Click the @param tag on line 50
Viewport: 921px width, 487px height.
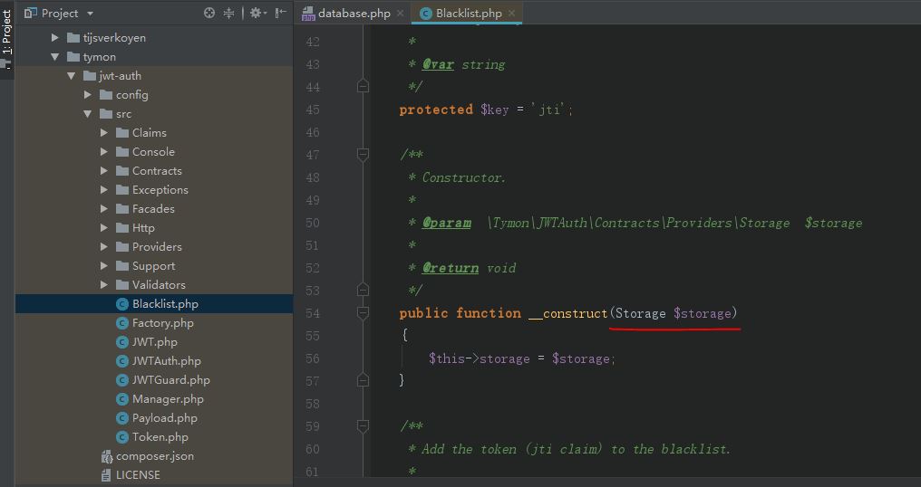coord(446,223)
